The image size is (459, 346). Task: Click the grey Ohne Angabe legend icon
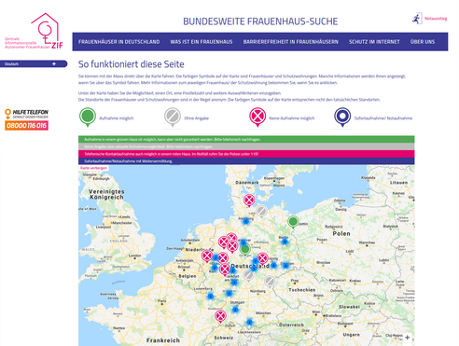(173, 118)
